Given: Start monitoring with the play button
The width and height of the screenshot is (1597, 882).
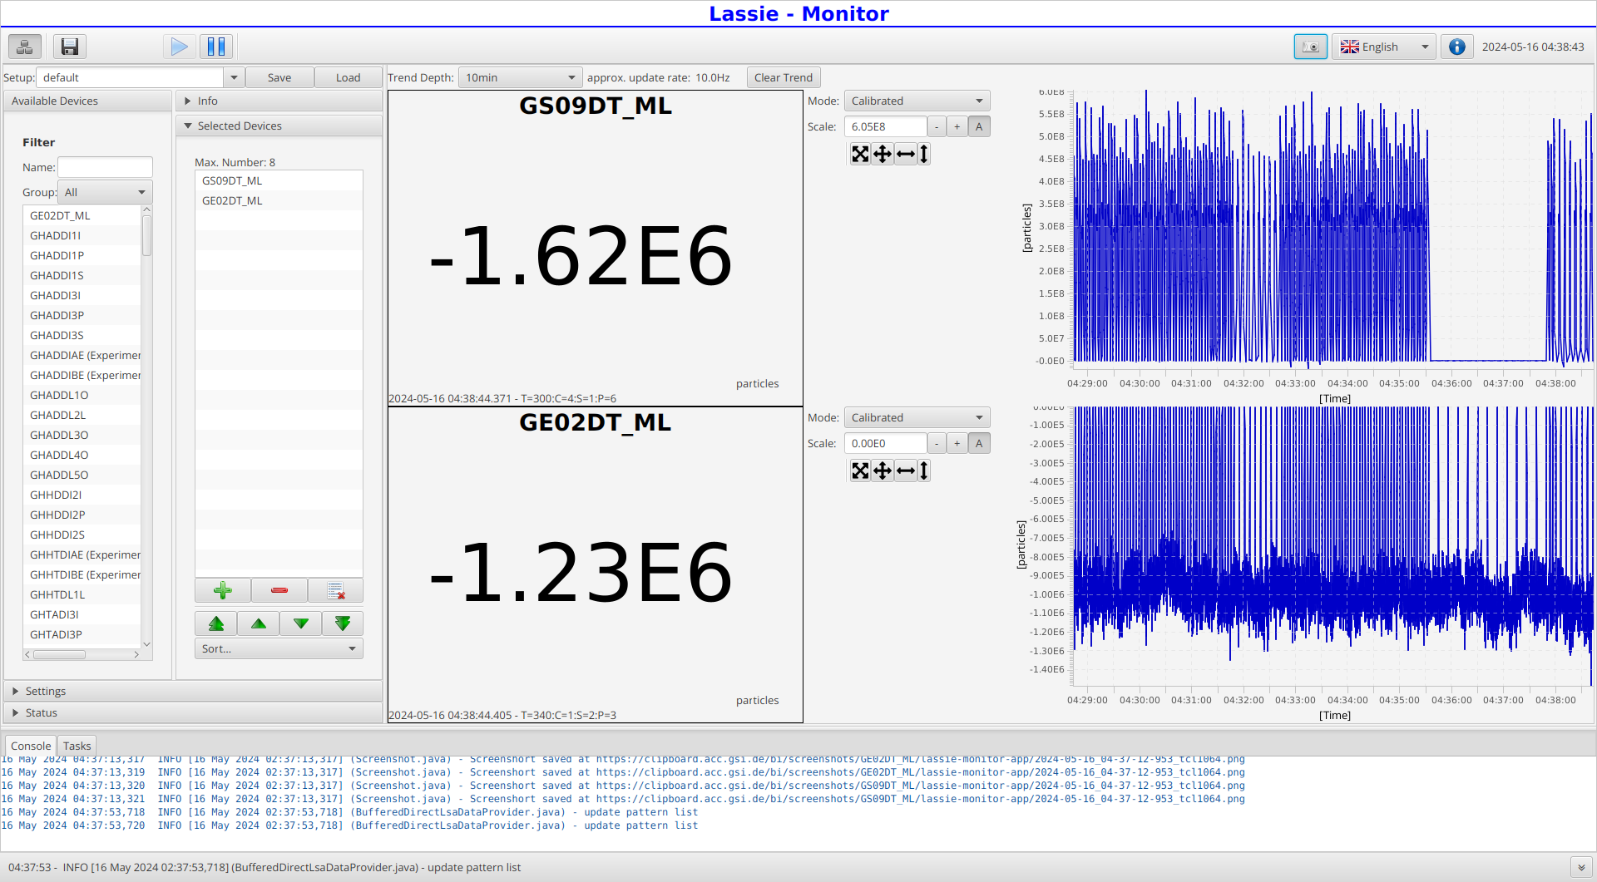Looking at the screenshot, I should pyautogui.click(x=179, y=47).
